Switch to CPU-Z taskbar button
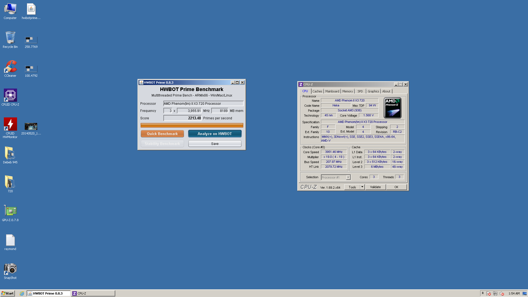 point(93,293)
